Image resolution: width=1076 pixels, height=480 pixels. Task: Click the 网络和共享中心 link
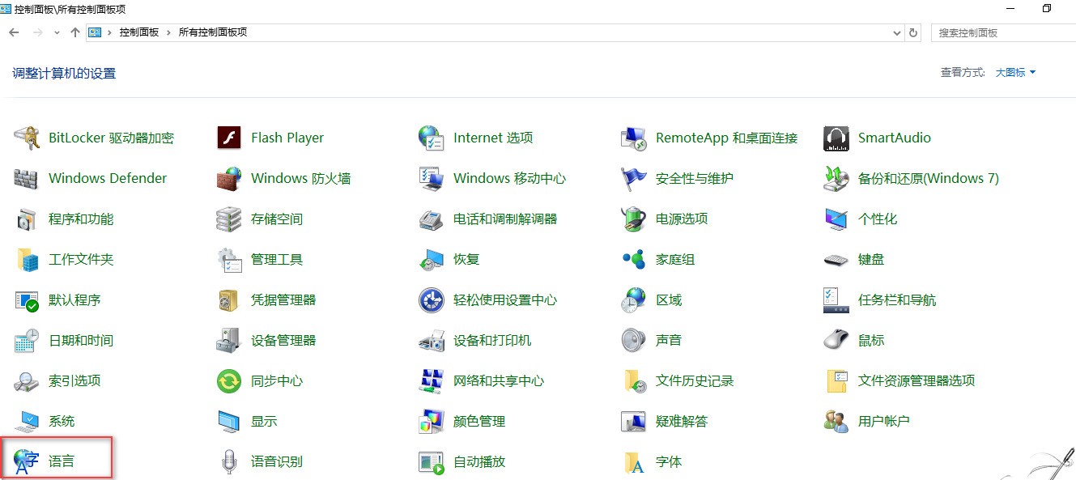(499, 381)
